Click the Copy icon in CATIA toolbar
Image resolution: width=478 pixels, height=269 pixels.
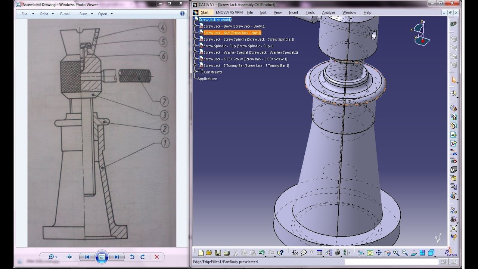point(244,253)
